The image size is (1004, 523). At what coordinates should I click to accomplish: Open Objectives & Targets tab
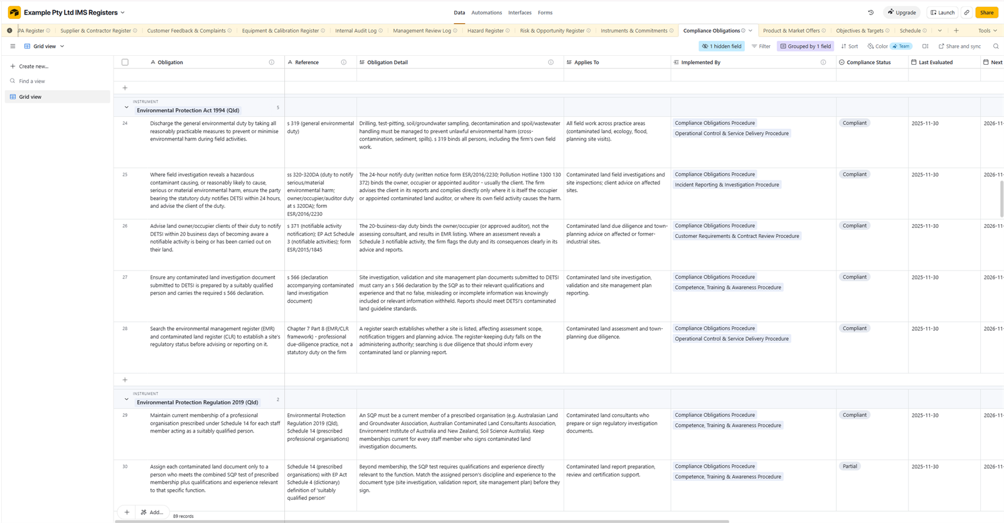click(x=860, y=31)
